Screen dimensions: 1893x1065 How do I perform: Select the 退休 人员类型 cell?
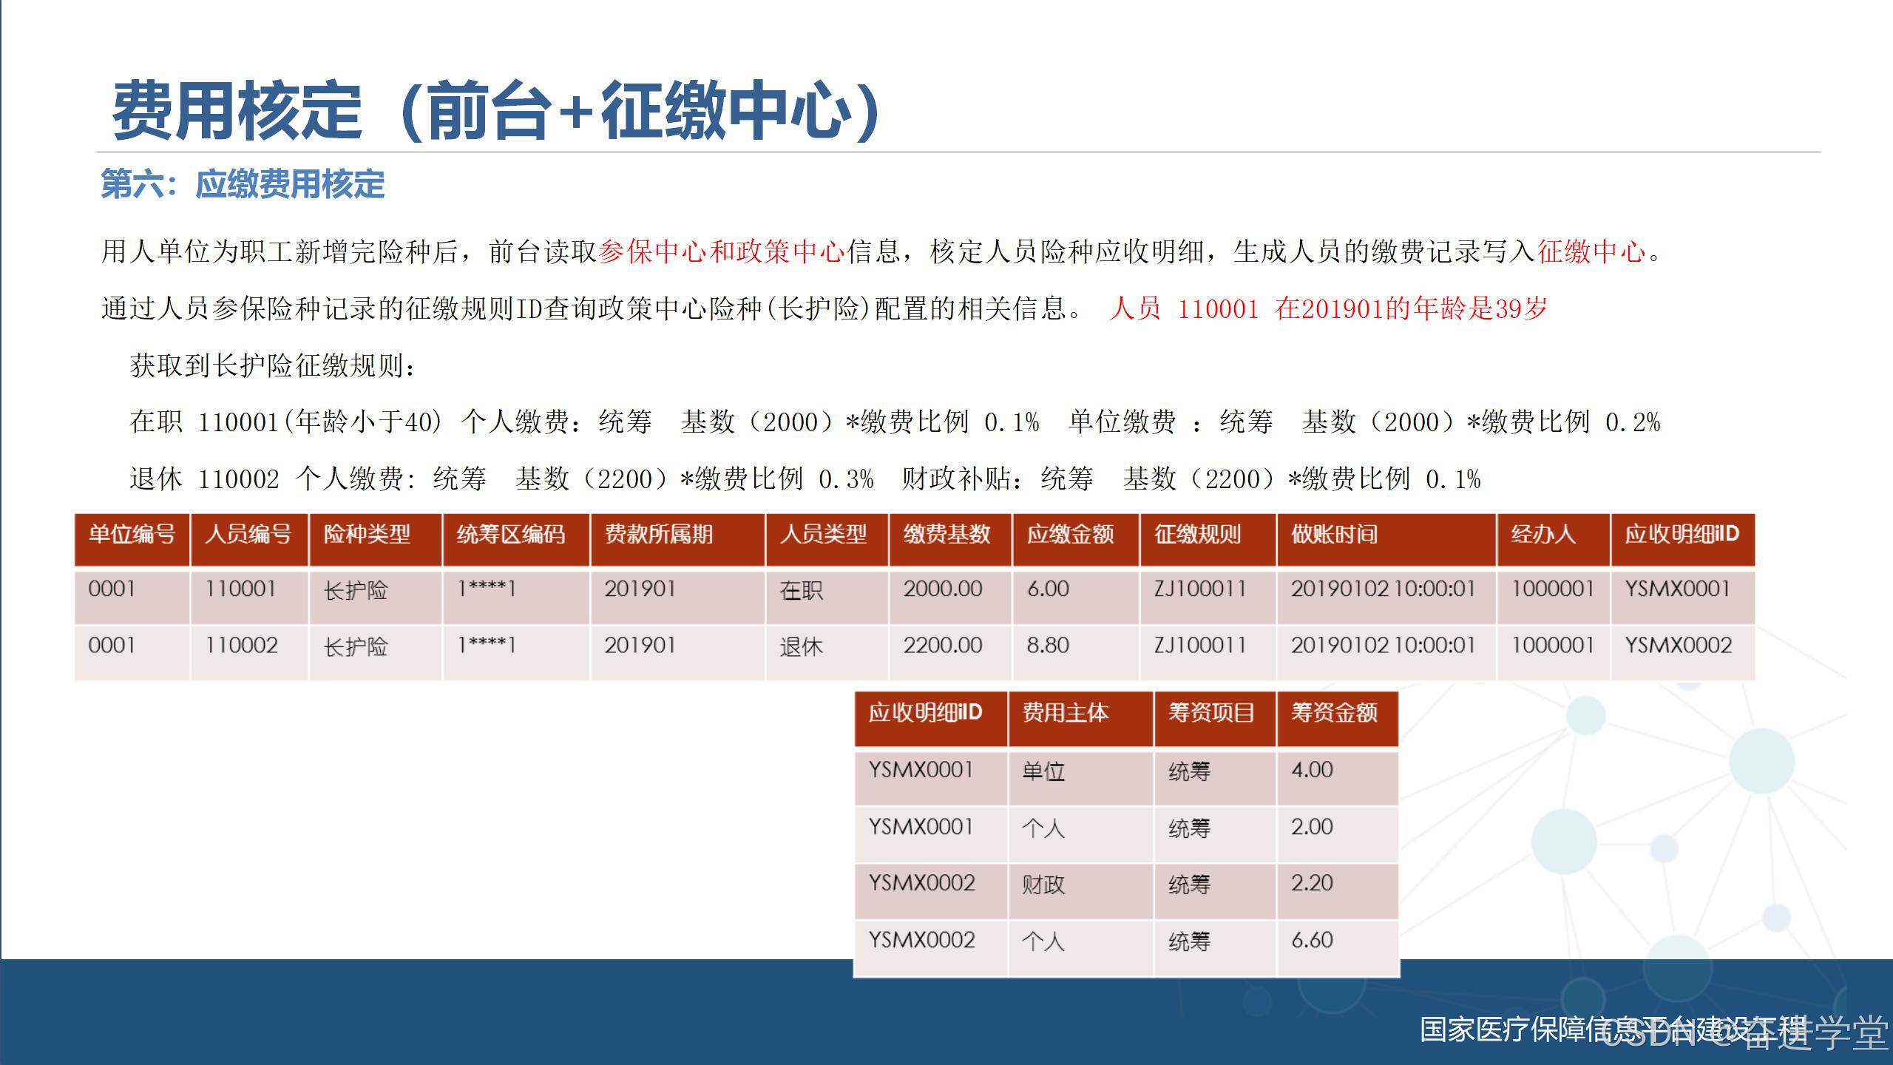pyautogui.click(x=801, y=647)
